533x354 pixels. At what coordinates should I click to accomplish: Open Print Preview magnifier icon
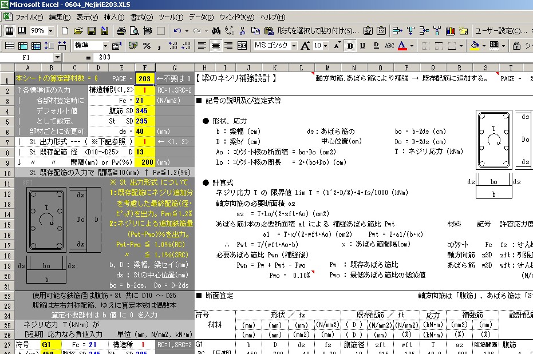135,31
